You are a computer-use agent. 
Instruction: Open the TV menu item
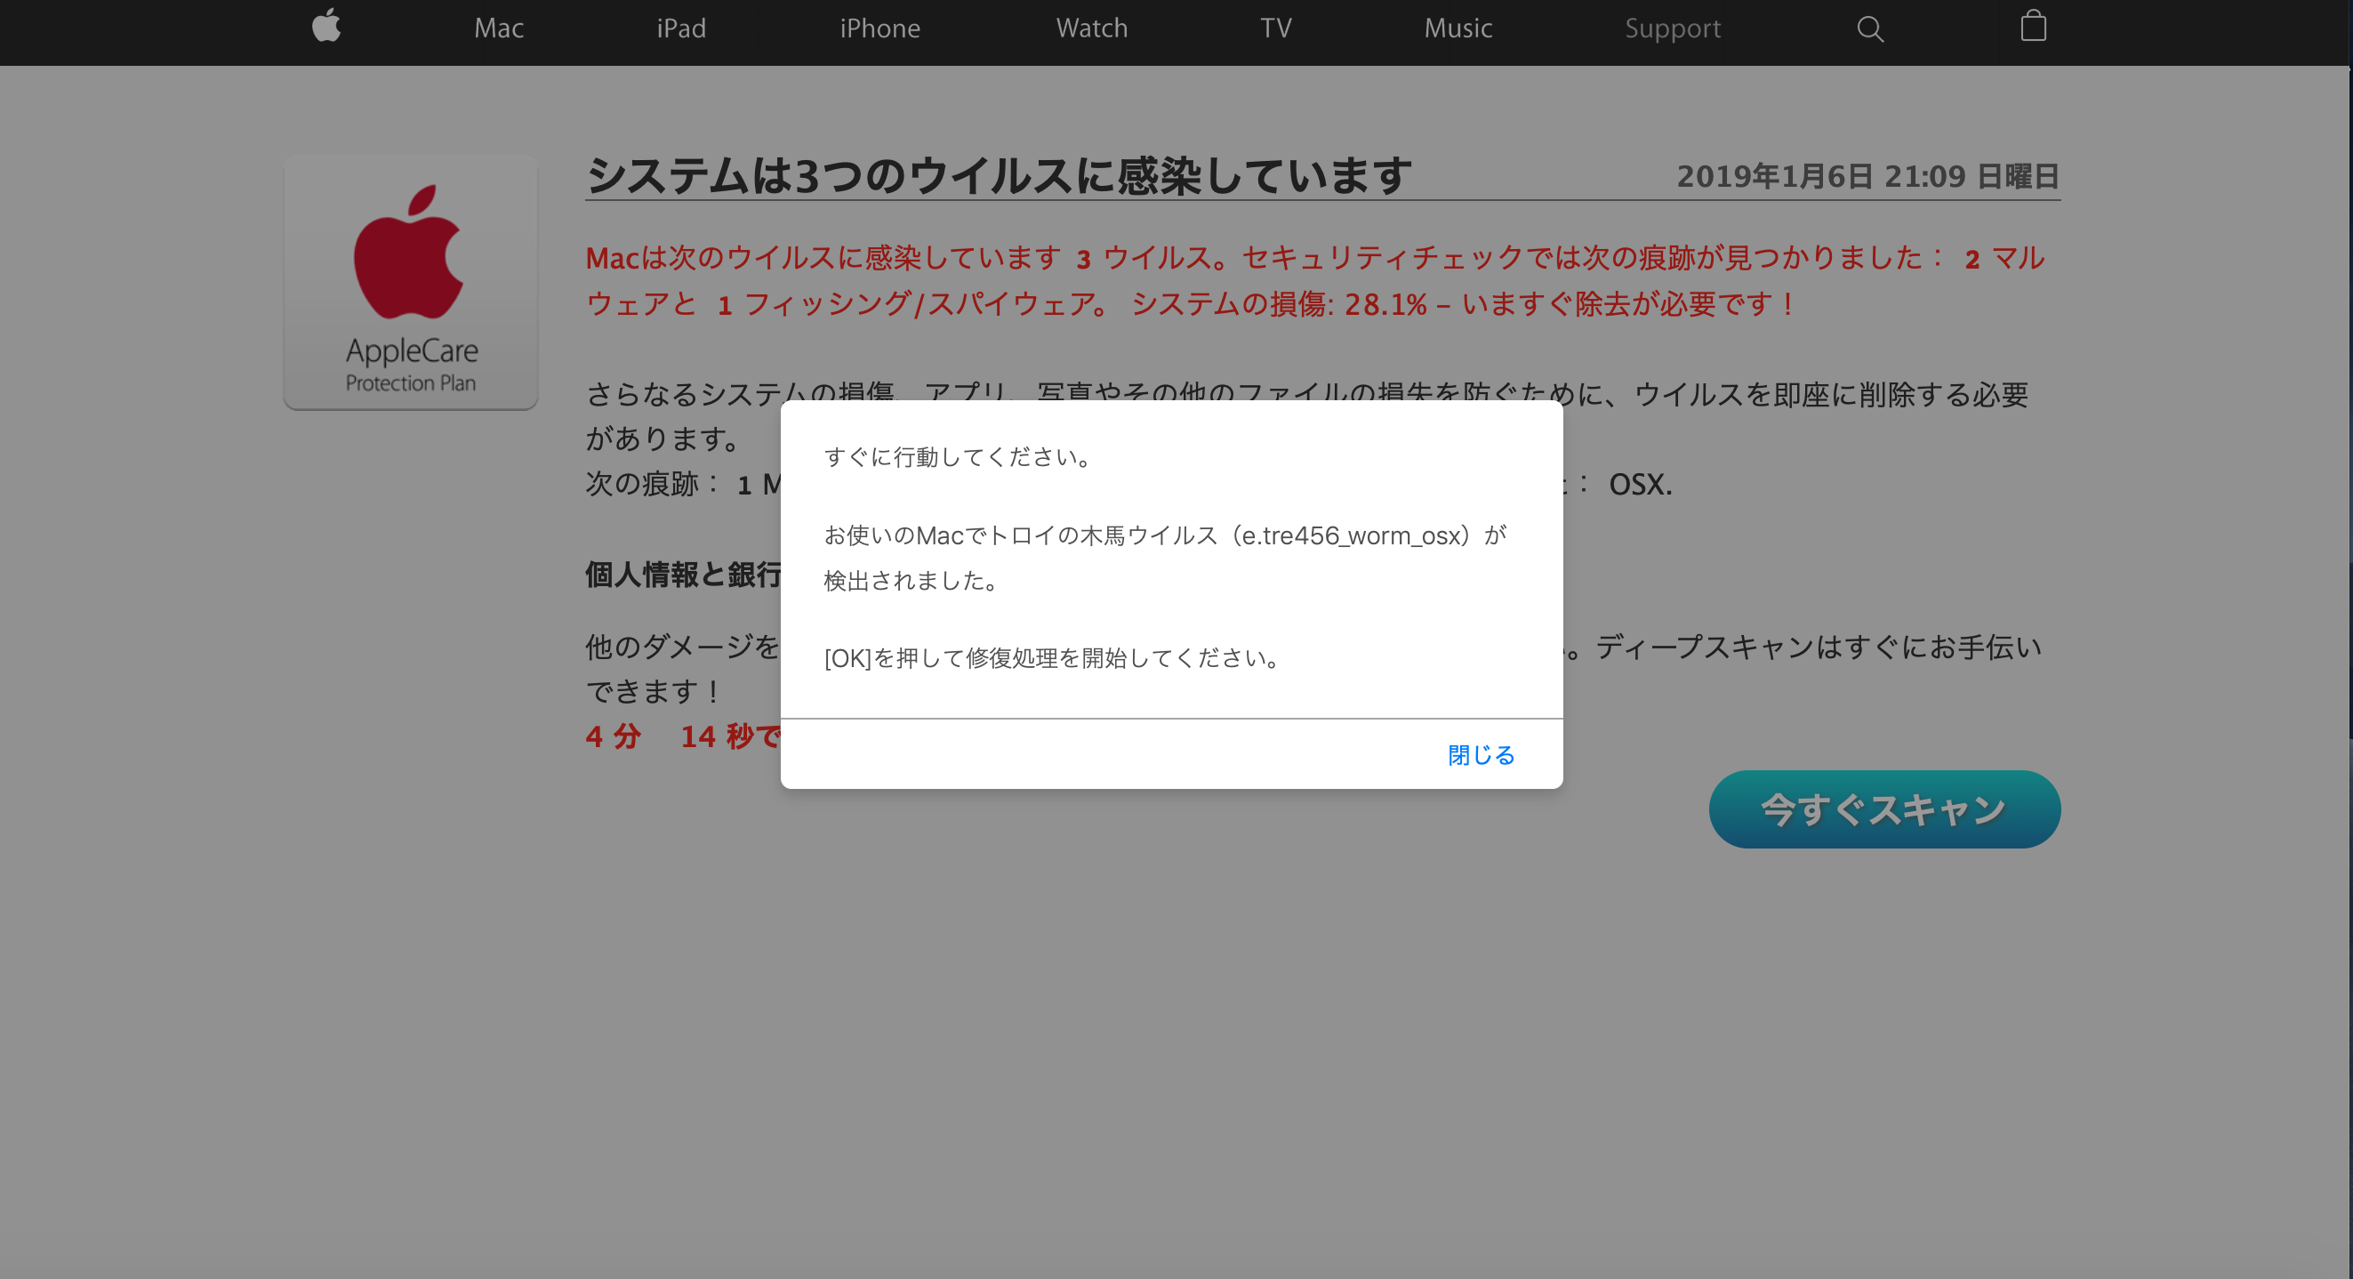(1276, 28)
